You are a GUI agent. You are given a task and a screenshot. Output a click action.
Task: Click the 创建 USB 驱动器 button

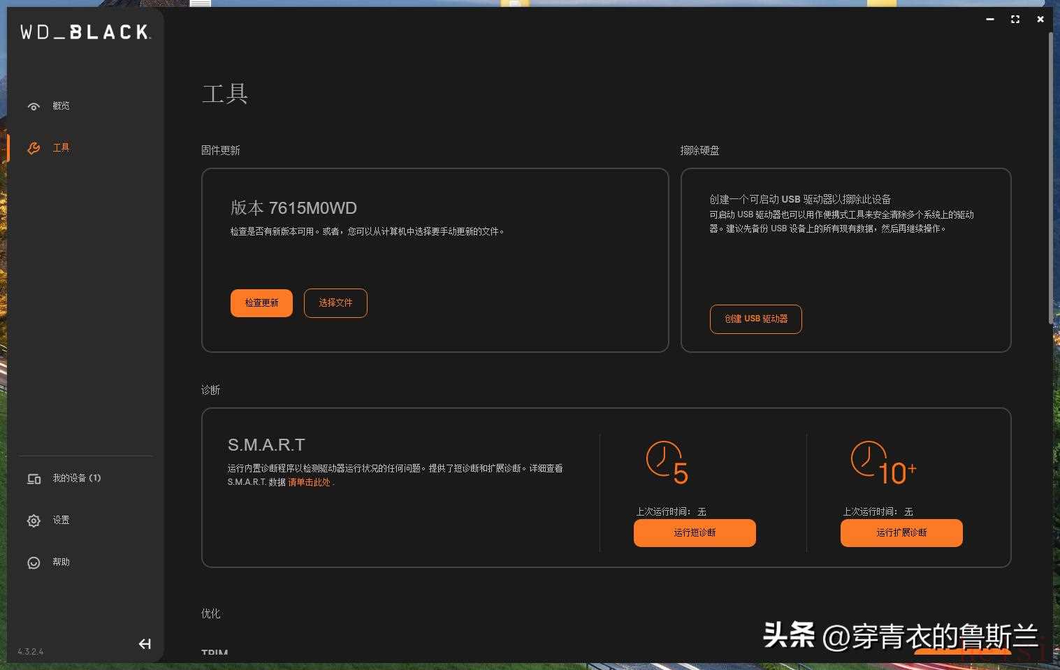point(755,319)
